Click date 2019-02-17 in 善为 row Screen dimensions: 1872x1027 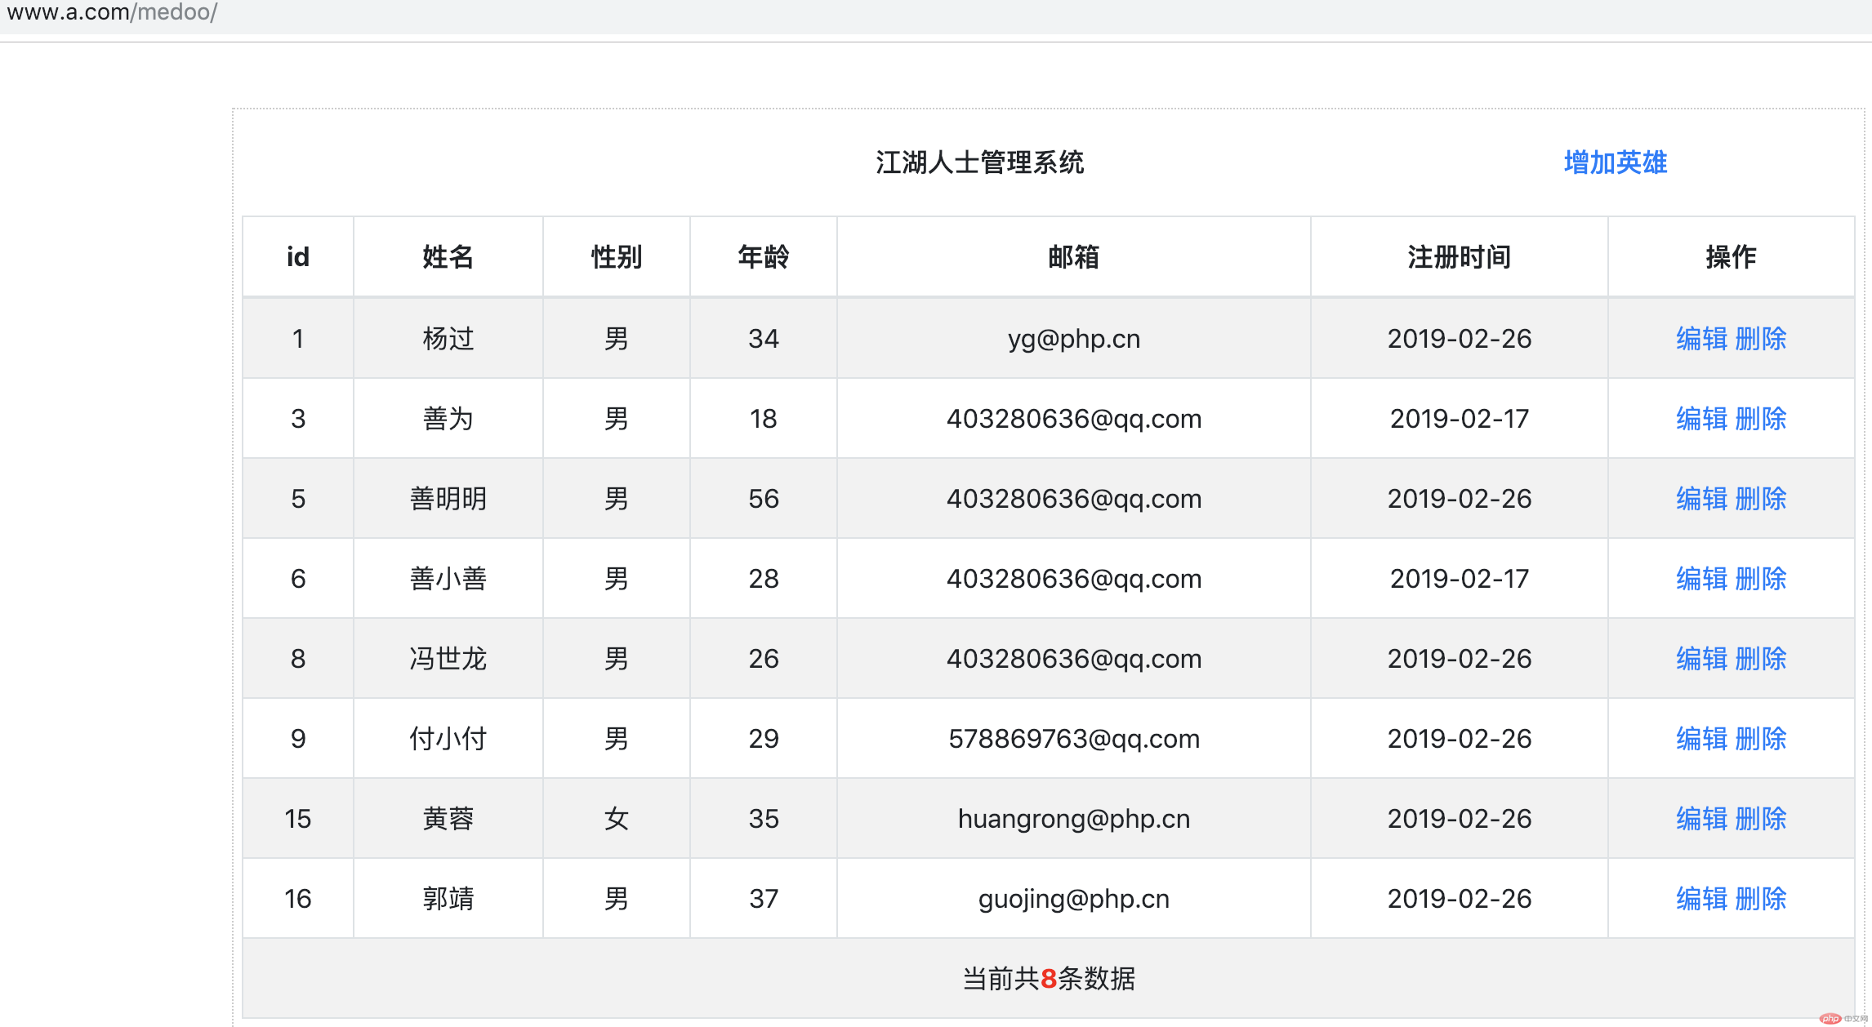(1460, 419)
